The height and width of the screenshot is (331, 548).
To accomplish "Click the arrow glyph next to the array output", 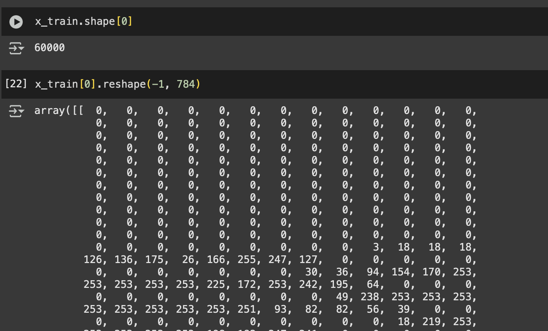I will [16, 111].
